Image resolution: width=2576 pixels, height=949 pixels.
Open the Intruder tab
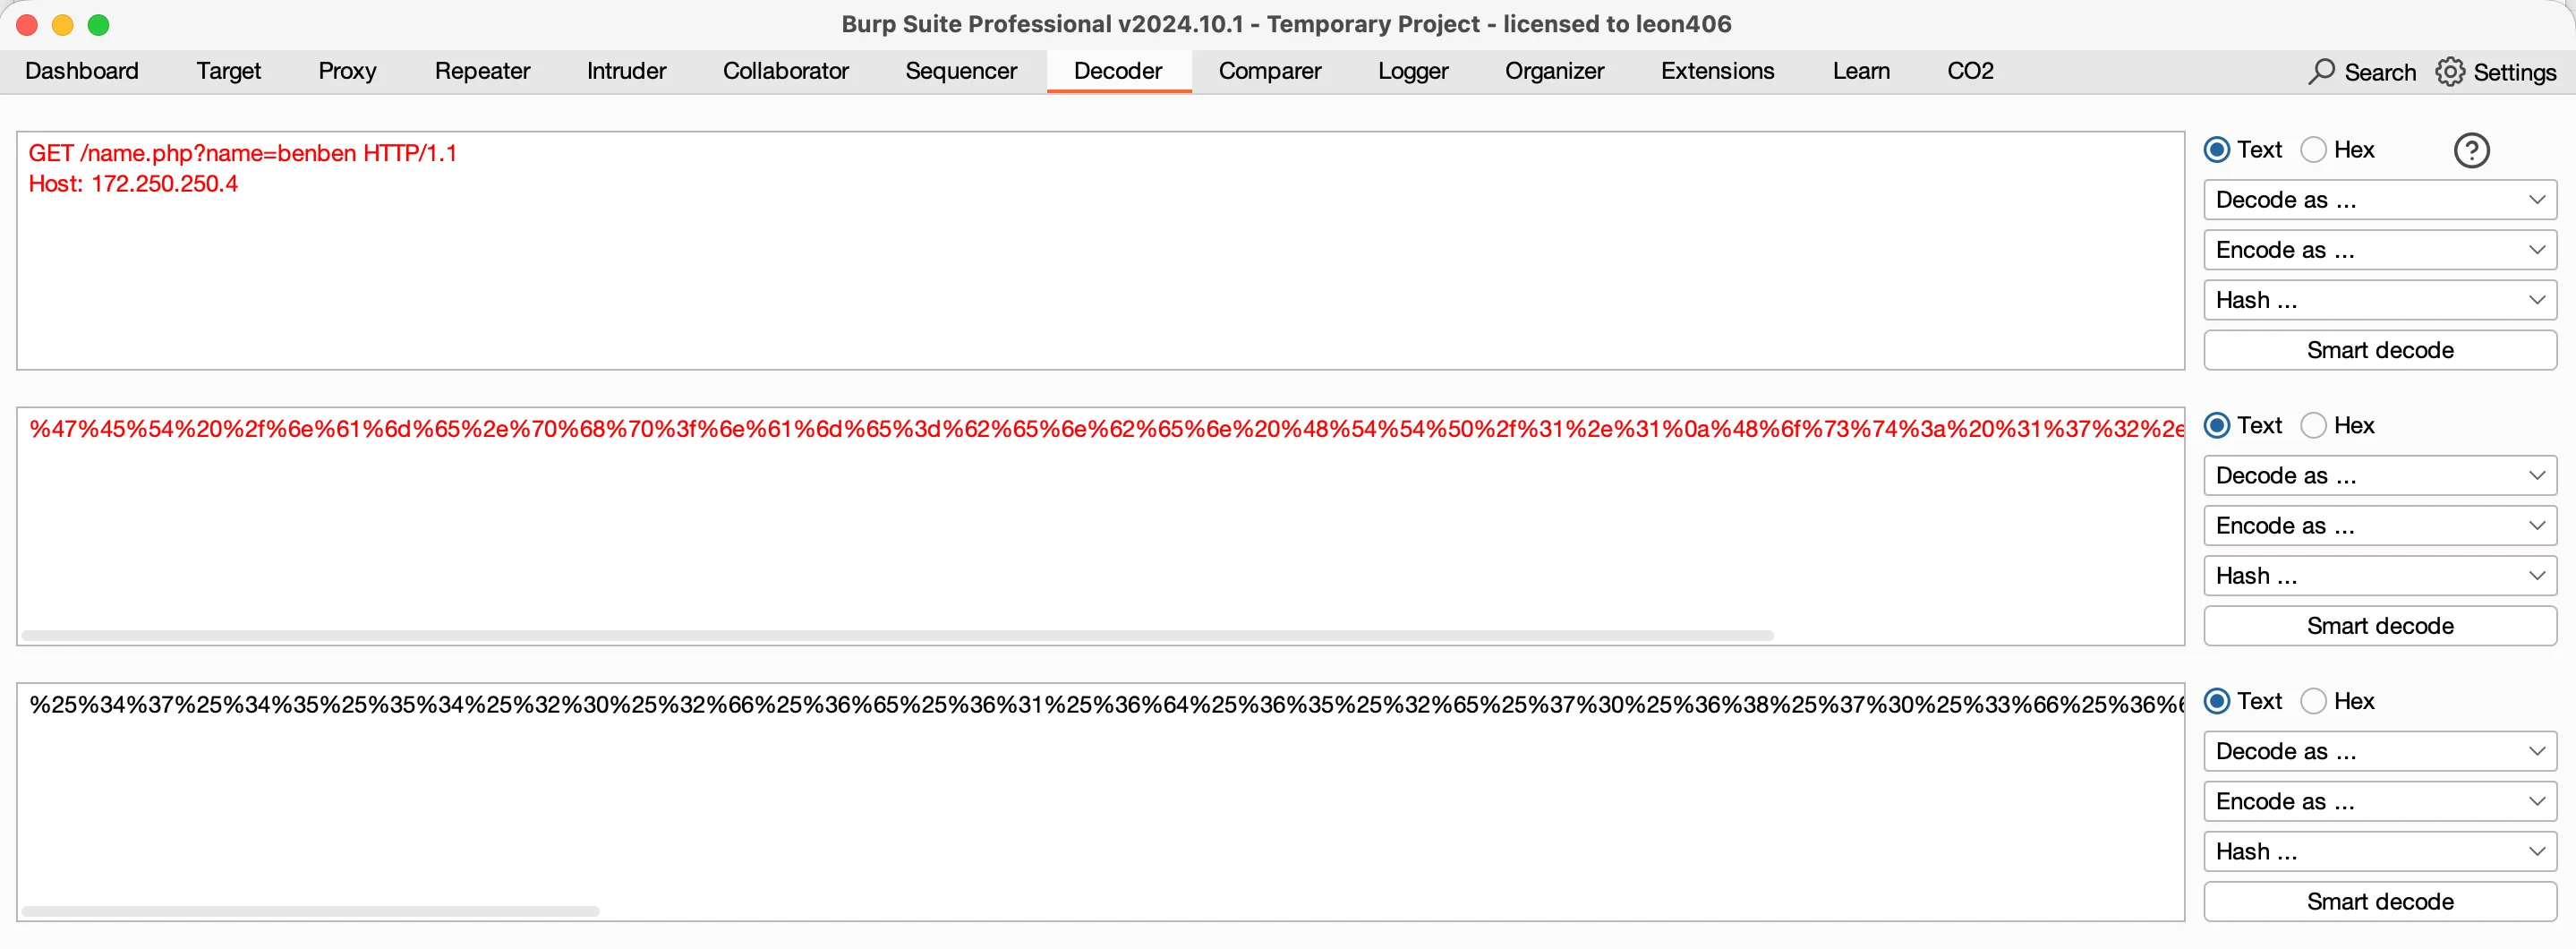click(626, 71)
